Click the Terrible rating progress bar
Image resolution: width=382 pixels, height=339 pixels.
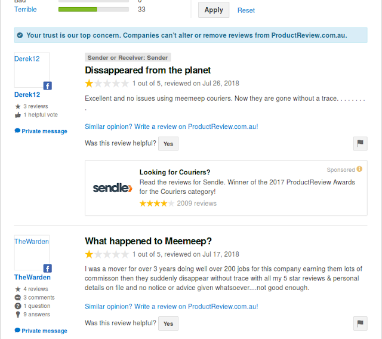(94, 10)
